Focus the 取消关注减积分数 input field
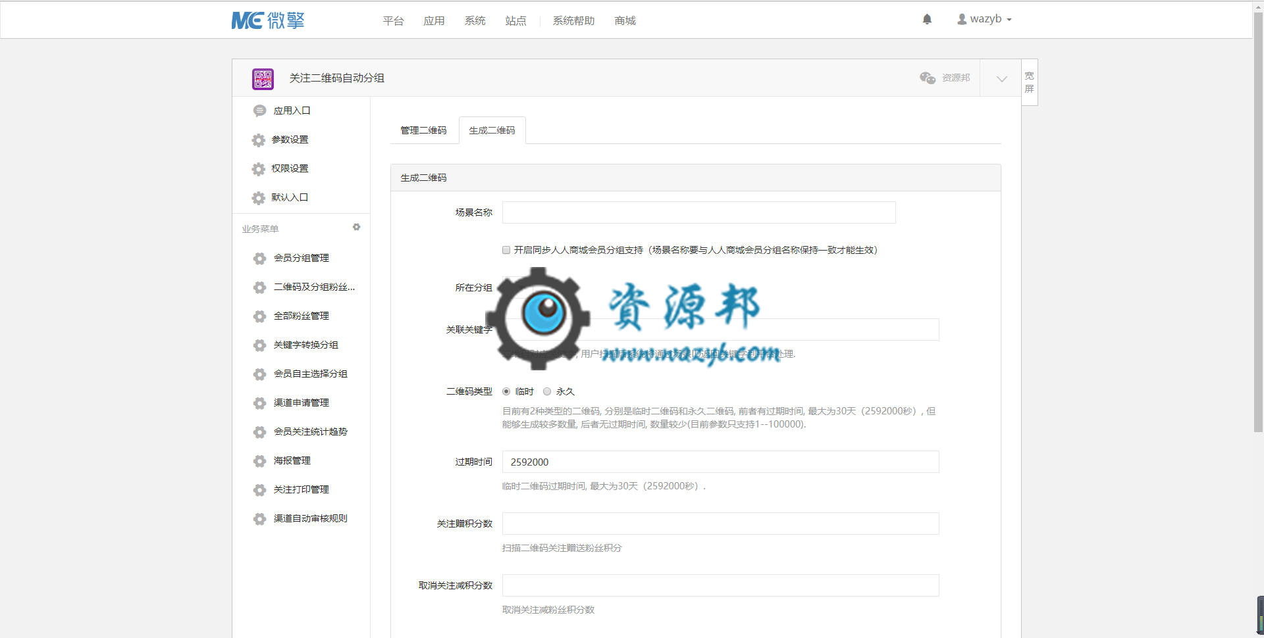 click(x=720, y=585)
